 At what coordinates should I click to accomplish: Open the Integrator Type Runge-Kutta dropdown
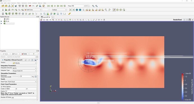point(25,71)
